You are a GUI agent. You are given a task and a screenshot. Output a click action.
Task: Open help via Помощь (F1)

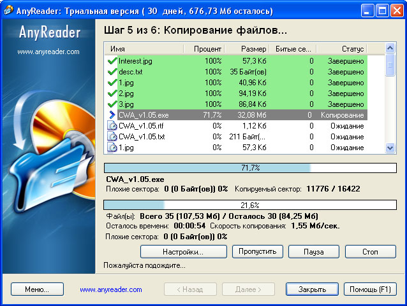click(370, 289)
